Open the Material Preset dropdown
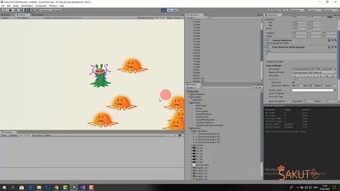 (314, 73)
